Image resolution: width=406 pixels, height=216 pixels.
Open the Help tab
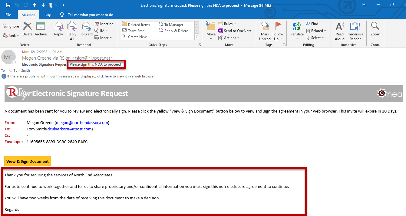click(x=47, y=15)
